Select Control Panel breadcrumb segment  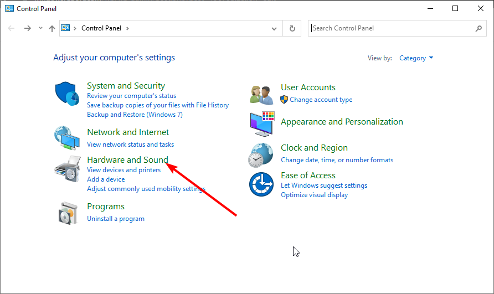[x=101, y=28]
